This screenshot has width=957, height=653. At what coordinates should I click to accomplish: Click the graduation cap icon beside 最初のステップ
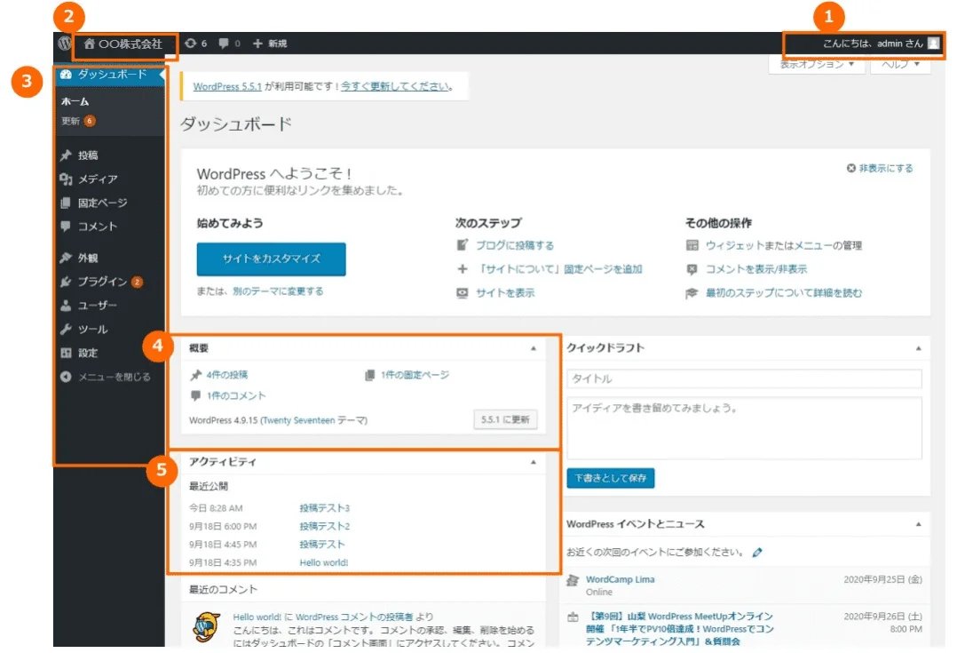click(692, 293)
